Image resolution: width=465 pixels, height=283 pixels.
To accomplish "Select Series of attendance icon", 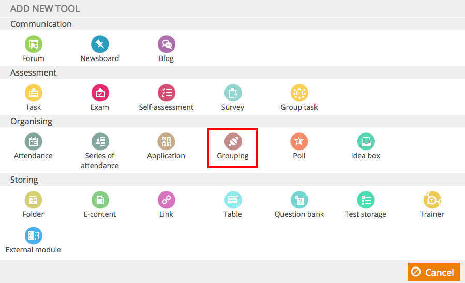I will pyautogui.click(x=100, y=142).
